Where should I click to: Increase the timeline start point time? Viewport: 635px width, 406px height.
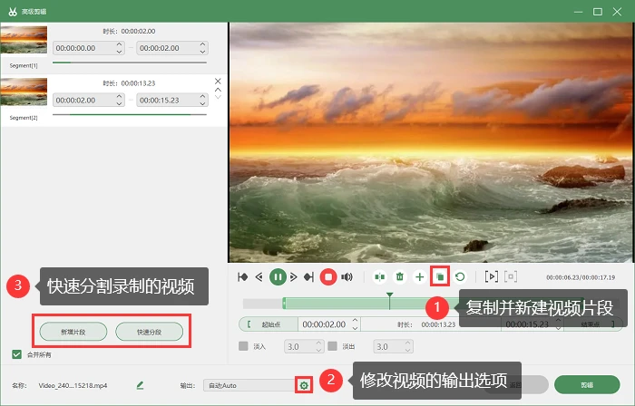click(356, 321)
